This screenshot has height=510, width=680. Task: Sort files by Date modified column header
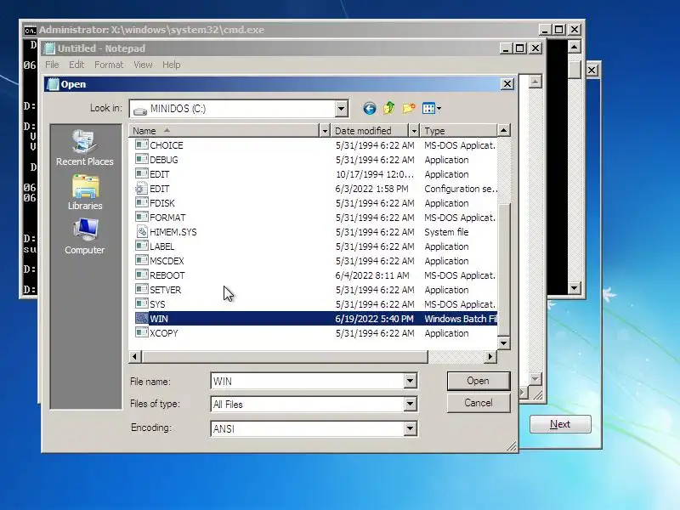(x=370, y=131)
